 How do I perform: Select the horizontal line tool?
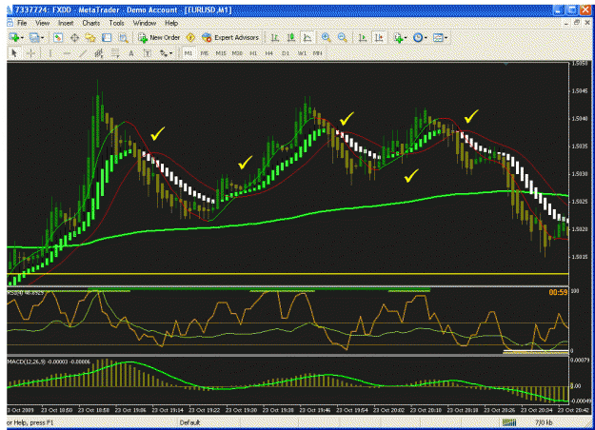pos(67,53)
